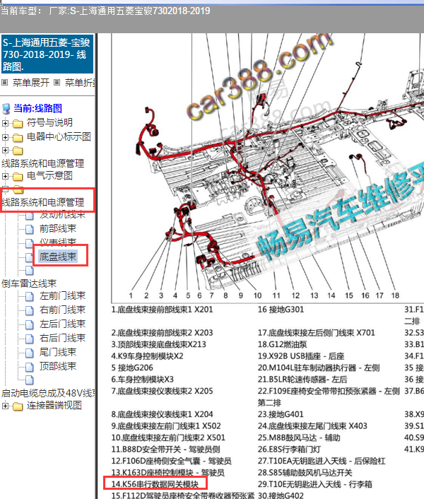The height and width of the screenshot is (499, 424).
Task: Click the computer icon beside 当前:线路图
Action: click(6, 109)
